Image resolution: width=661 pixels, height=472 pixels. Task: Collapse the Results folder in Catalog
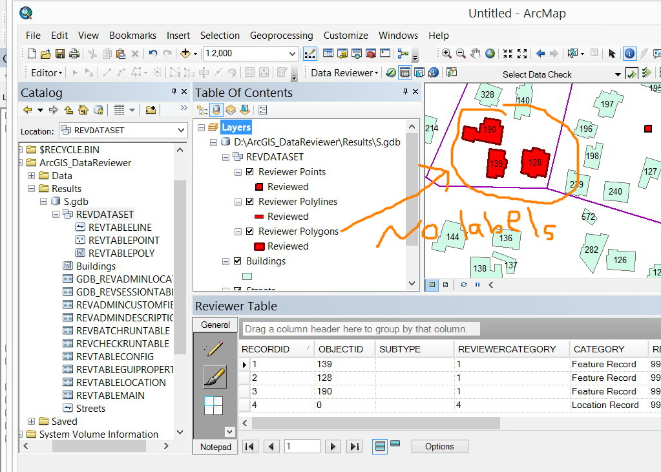[31, 189]
